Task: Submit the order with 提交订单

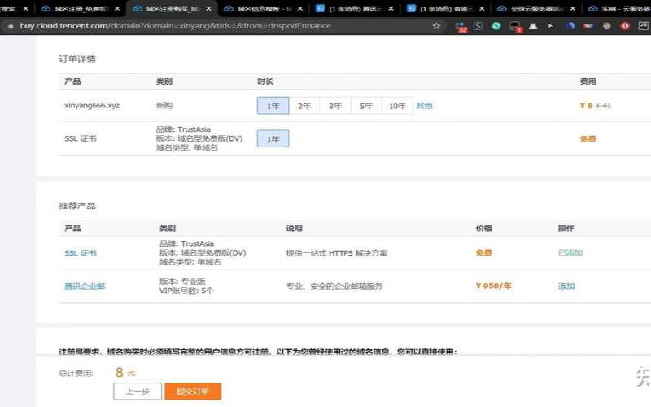Action: [193, 392]
